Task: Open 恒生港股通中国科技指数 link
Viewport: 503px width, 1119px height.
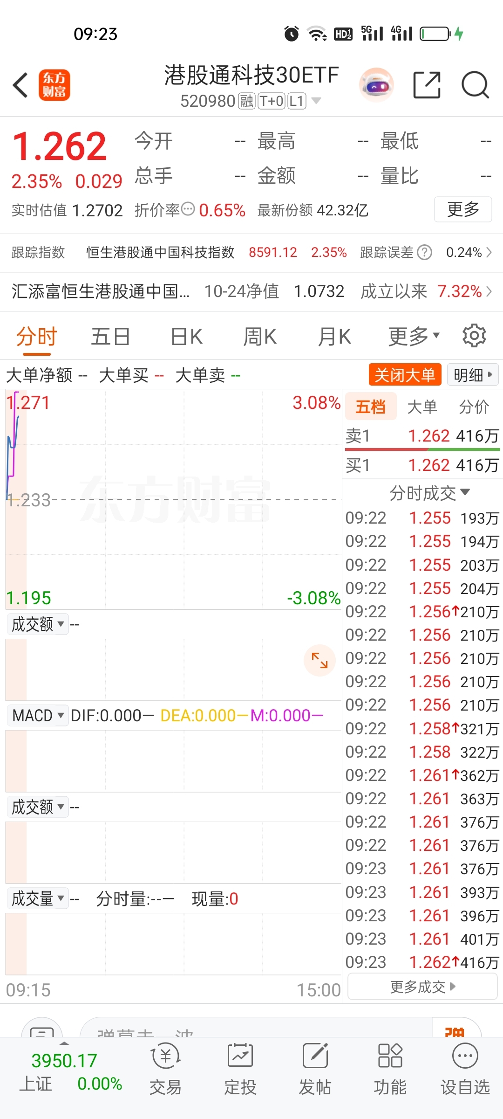Action: (160, 252)
